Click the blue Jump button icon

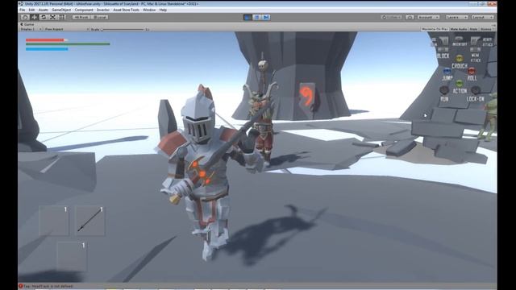pyautogui.click(x=447, y=71)
